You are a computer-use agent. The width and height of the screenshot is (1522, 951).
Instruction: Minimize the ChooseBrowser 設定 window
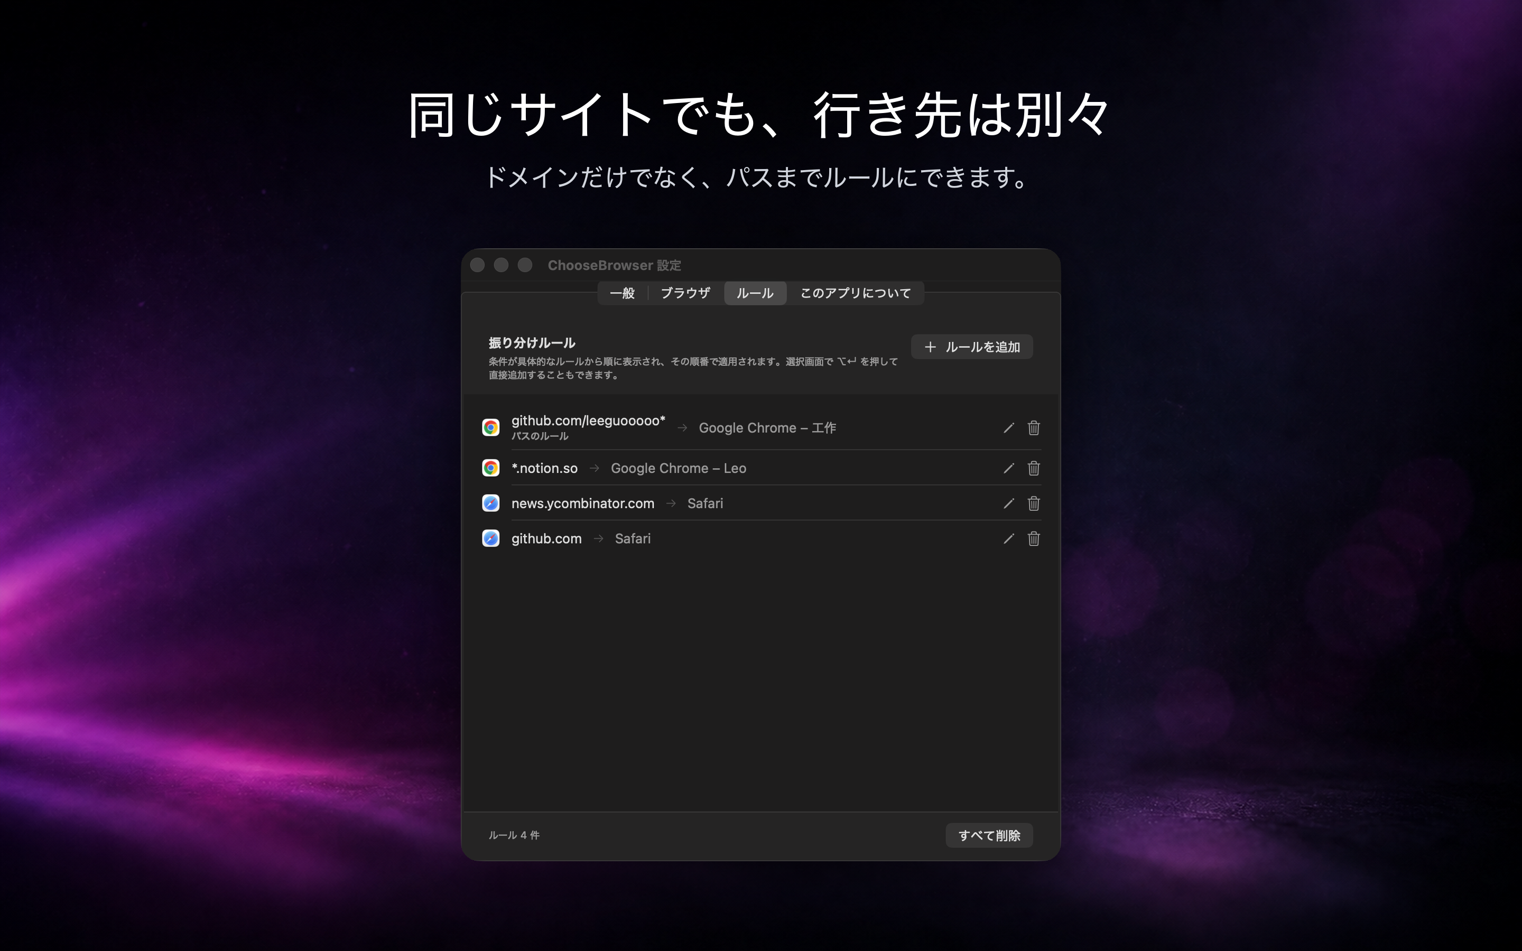501,265
